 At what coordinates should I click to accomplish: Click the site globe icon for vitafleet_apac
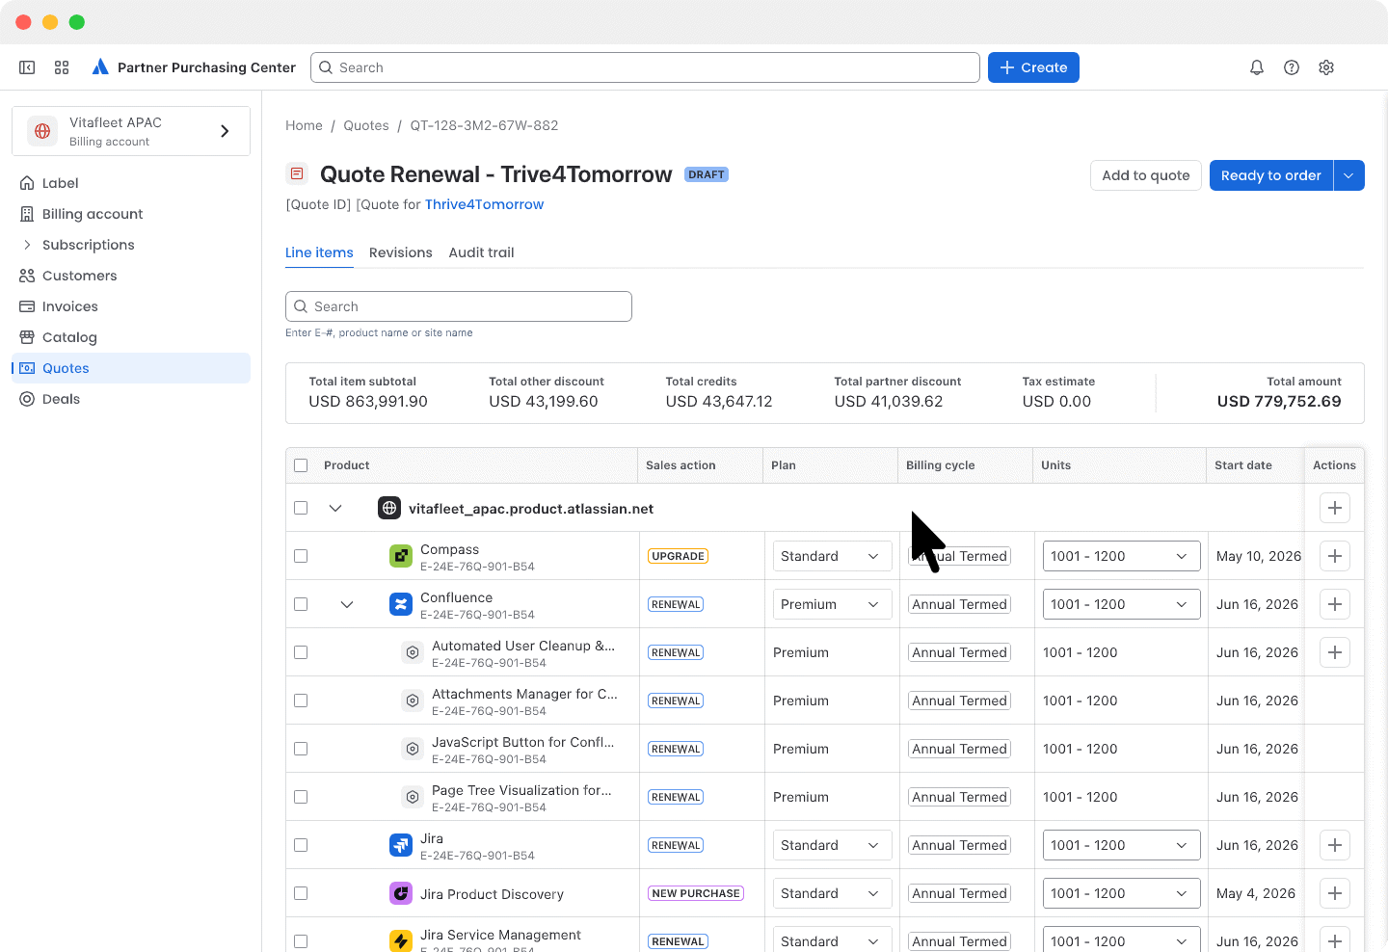coord(389,508)
